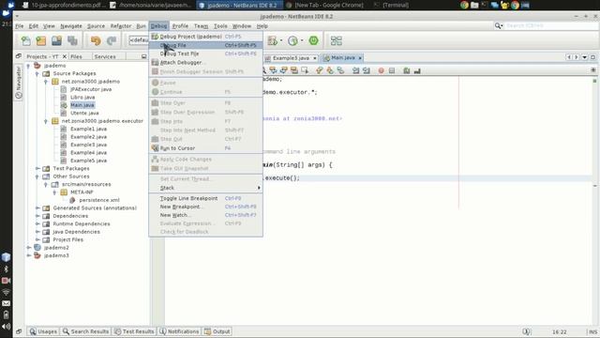Choose New Watch entry

[x=205, y=215]
